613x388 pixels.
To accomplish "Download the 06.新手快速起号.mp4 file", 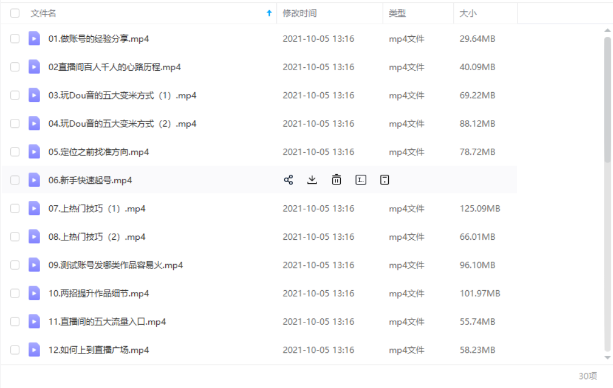I will pyautogui.click(x=312, y=180).
